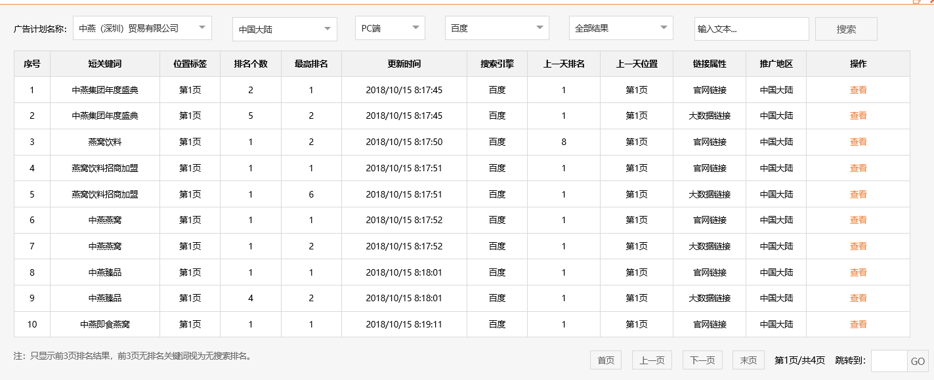Click the 下一页 next page button
Screen dimensions: 934x380
pyautogui.click(x=701, y=360)
